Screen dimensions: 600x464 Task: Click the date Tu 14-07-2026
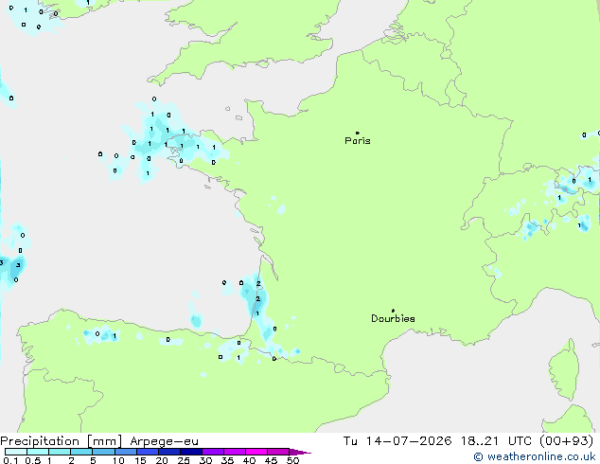pyautogui.click(x=397, y=441)
